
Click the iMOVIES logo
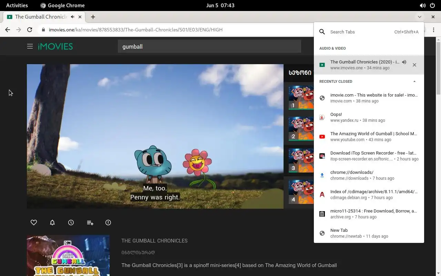pyautogui.click(x=55, y=46)
